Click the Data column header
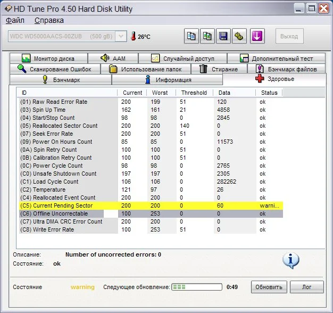333x313 pixels. point(235,93)
